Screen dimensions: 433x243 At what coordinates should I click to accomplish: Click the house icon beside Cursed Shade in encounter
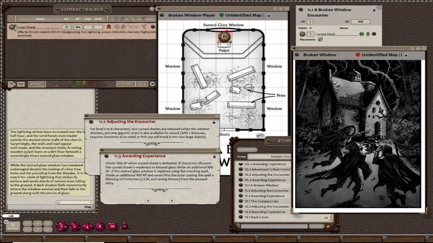367,34
